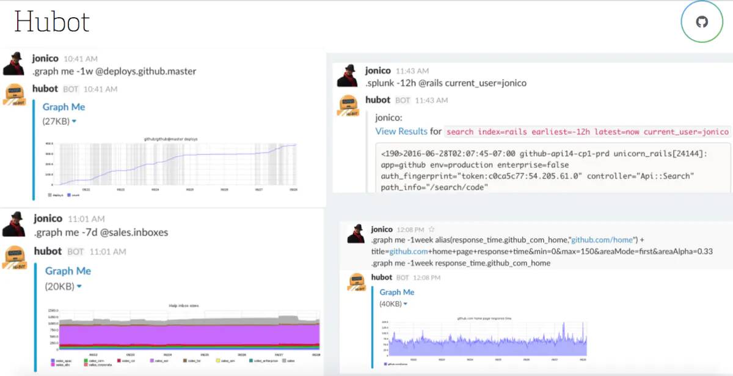The image size is (733, 376).
Task: Open the github.com link after title=
Action: [409, 251]
